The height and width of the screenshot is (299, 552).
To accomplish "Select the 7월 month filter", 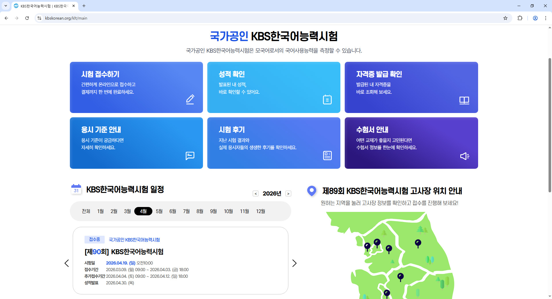I will [x=186, y=211].
